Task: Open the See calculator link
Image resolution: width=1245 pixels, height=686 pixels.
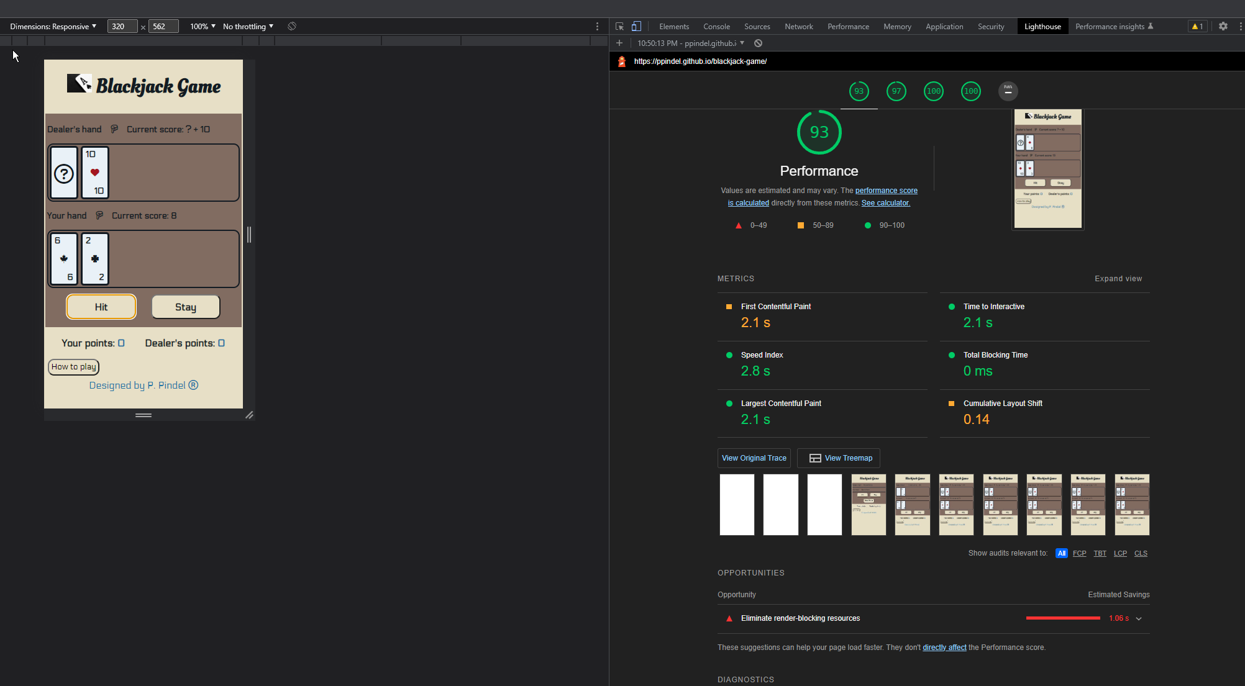Action: [885, 202]
